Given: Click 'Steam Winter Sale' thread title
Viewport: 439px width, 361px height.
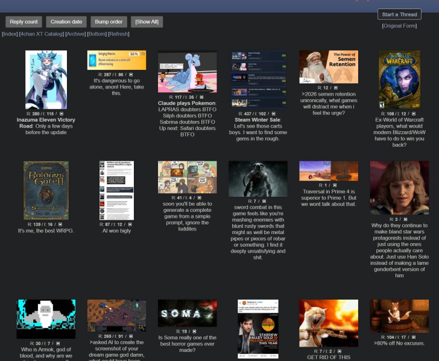Looking at the screenshot, I should click(257, 120).
